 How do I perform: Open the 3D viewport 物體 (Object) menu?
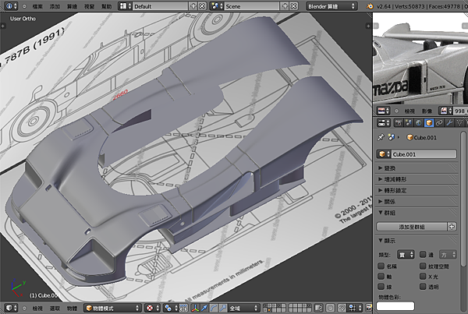[x=72, y=308]
